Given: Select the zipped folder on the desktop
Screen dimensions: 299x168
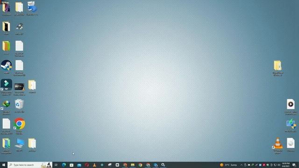Looking at the screenshot, I should [x=278, y=68].
